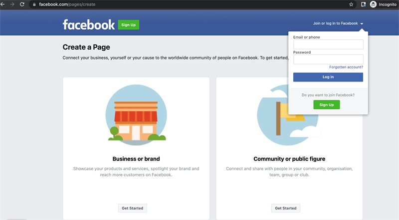This screenshot has height=220, width=399.
Task: Bookmark page with star icon
Action: pos(351,4)
